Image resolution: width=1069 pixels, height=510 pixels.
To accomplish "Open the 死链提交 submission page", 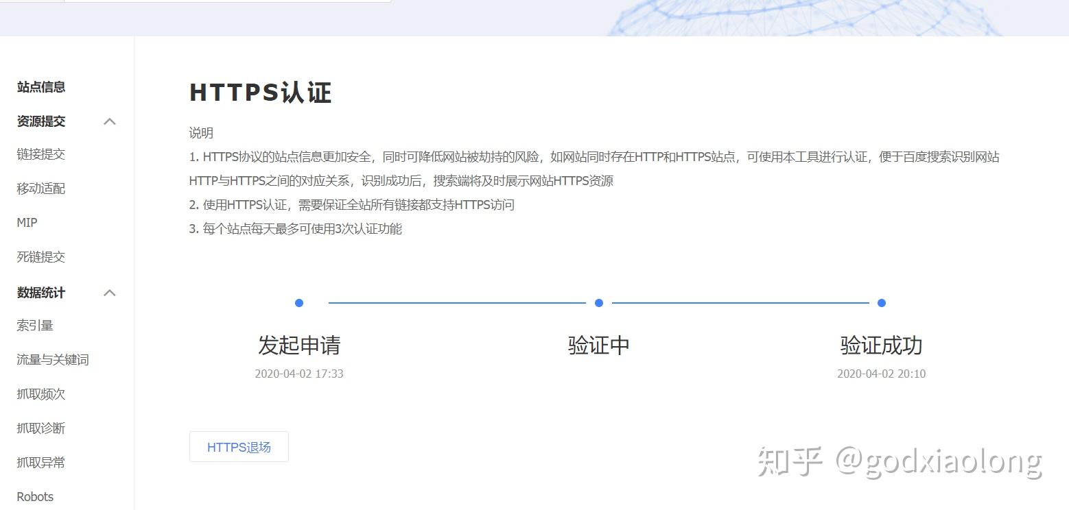I will (40, 256).
